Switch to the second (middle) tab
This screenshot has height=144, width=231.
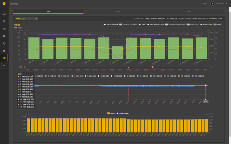pyautogui.click(x=118, y=12)
